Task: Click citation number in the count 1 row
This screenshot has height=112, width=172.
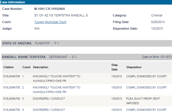Action: click(11, 76)
